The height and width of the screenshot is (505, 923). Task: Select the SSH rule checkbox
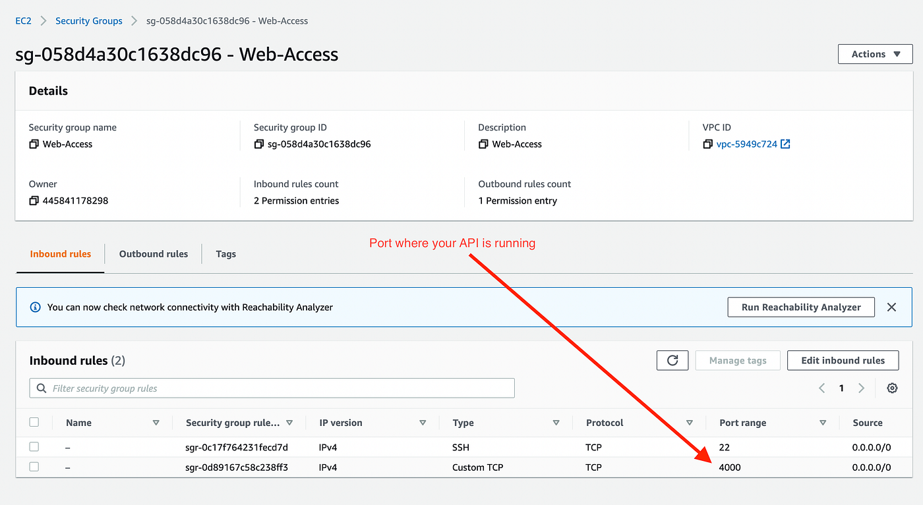click(34, 446)
